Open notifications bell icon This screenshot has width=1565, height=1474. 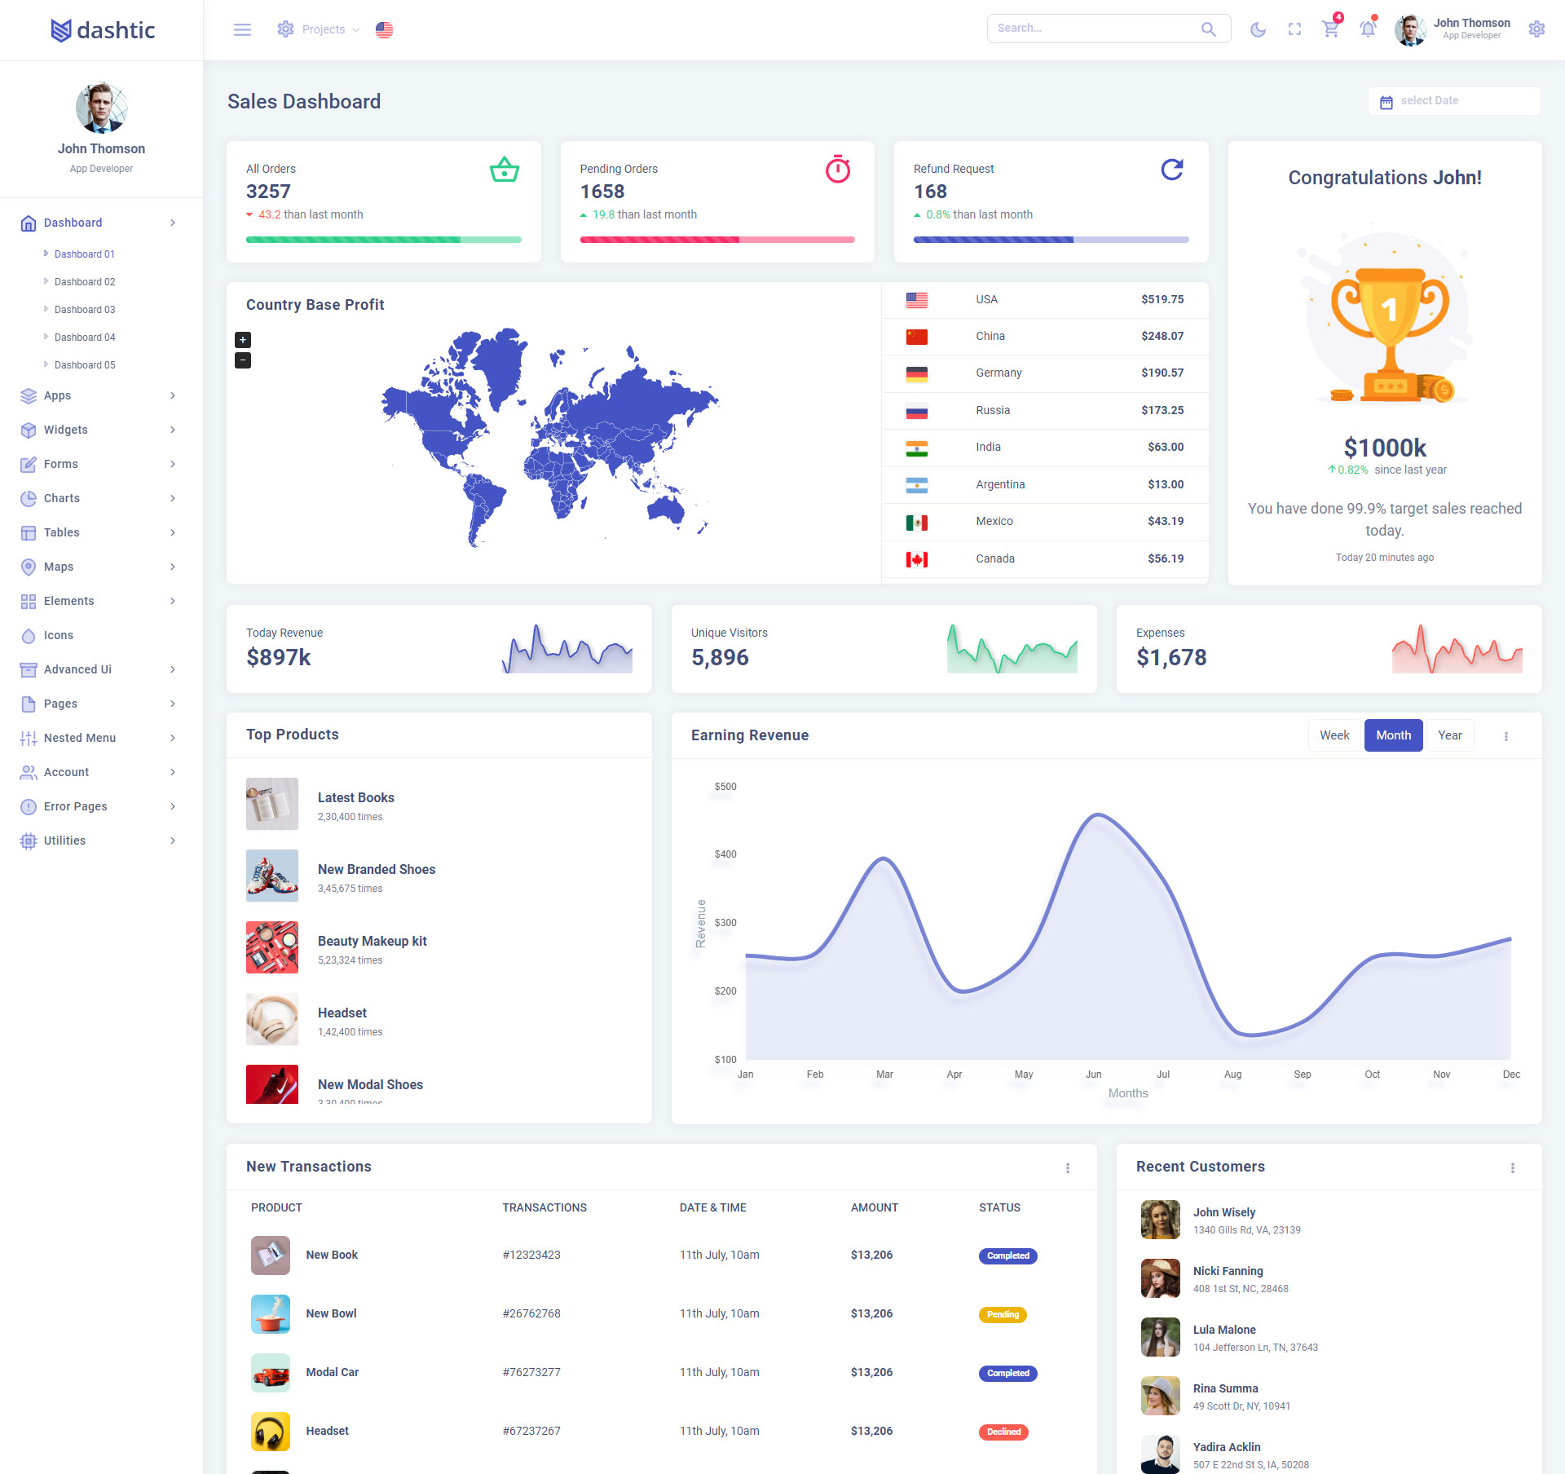1368,30
